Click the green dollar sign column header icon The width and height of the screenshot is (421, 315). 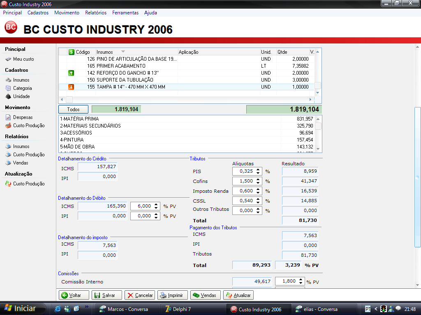71,52
